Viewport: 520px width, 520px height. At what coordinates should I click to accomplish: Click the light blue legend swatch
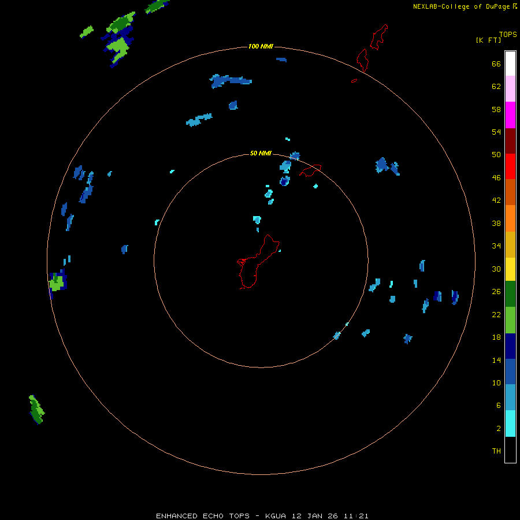pyautogui.click(x=510, y=398)
